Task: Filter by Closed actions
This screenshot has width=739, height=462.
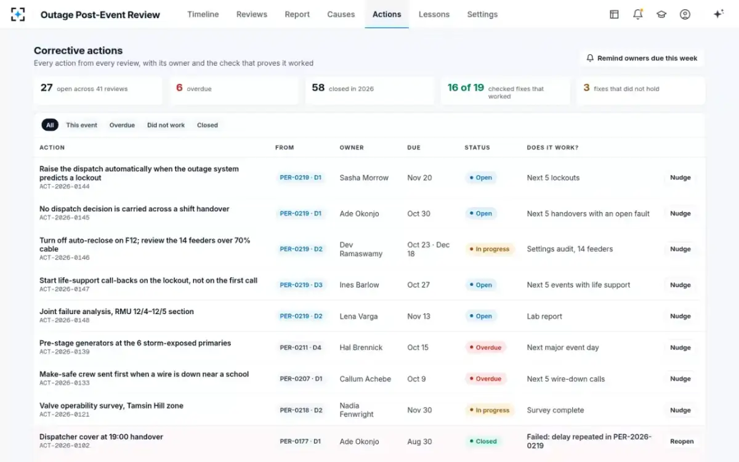Action: [208, 125]
